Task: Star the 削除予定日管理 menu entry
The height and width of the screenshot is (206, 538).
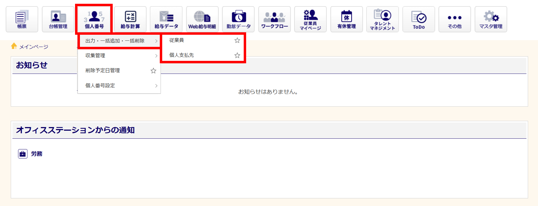Action: coord(153,71)
